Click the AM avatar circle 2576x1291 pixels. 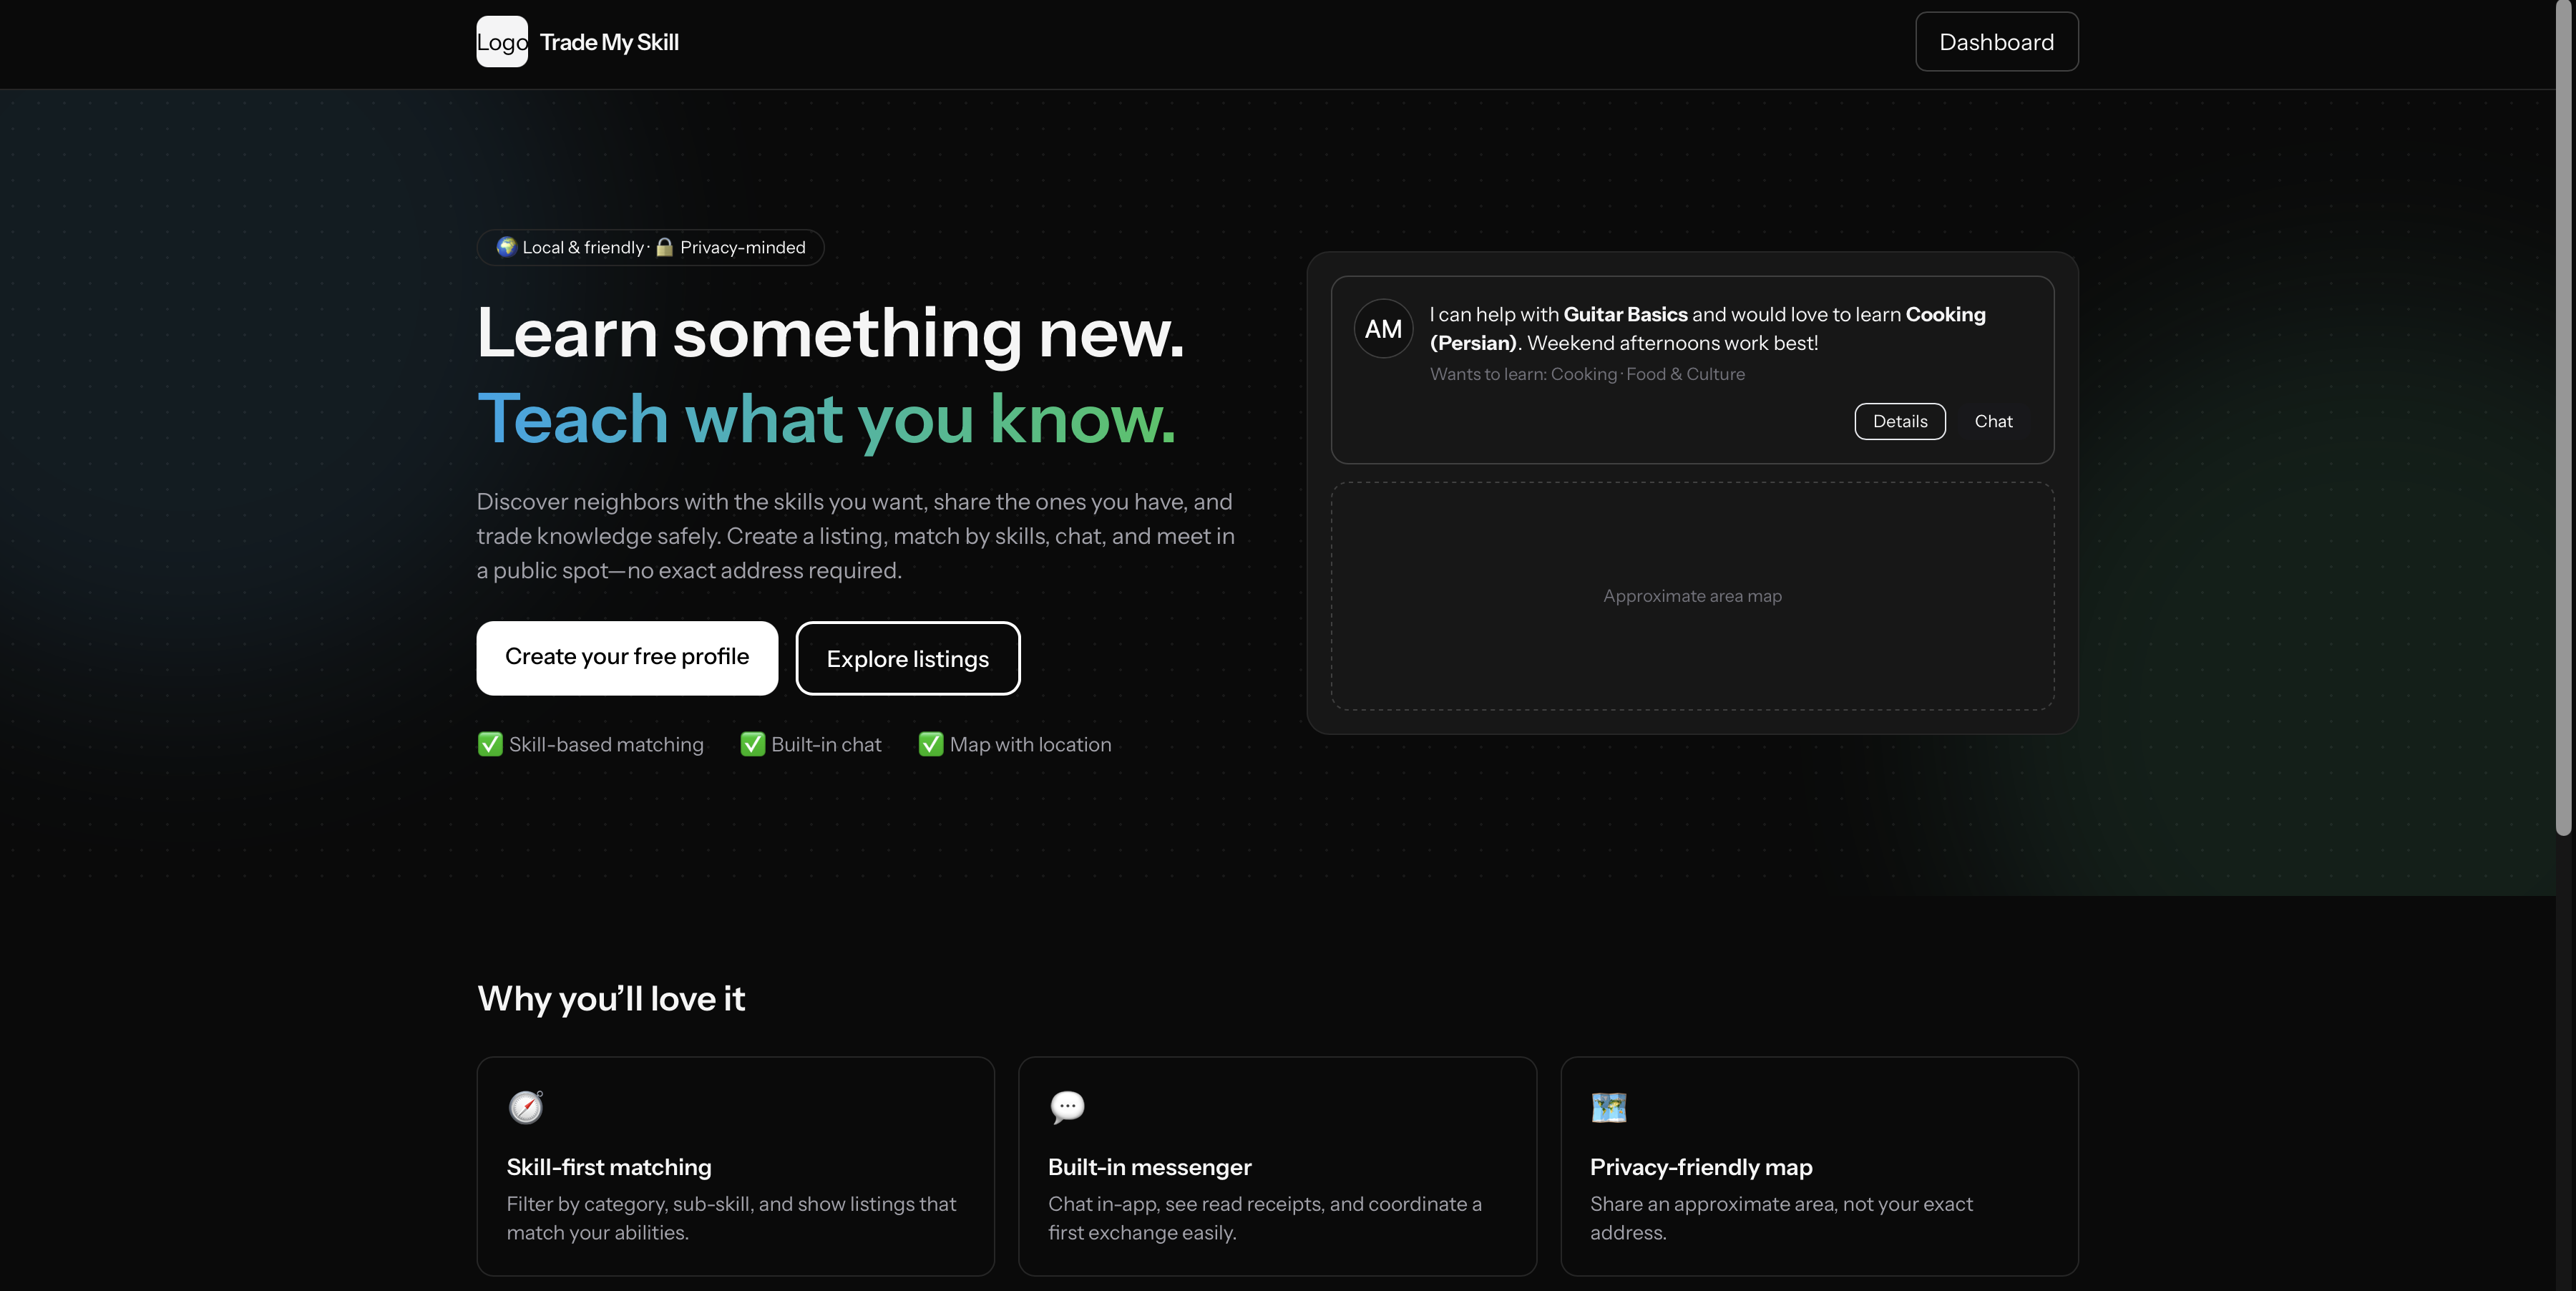coord(1383,329)
